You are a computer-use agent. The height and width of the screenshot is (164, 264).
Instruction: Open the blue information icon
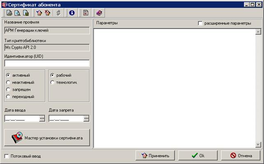coord(72,13)
